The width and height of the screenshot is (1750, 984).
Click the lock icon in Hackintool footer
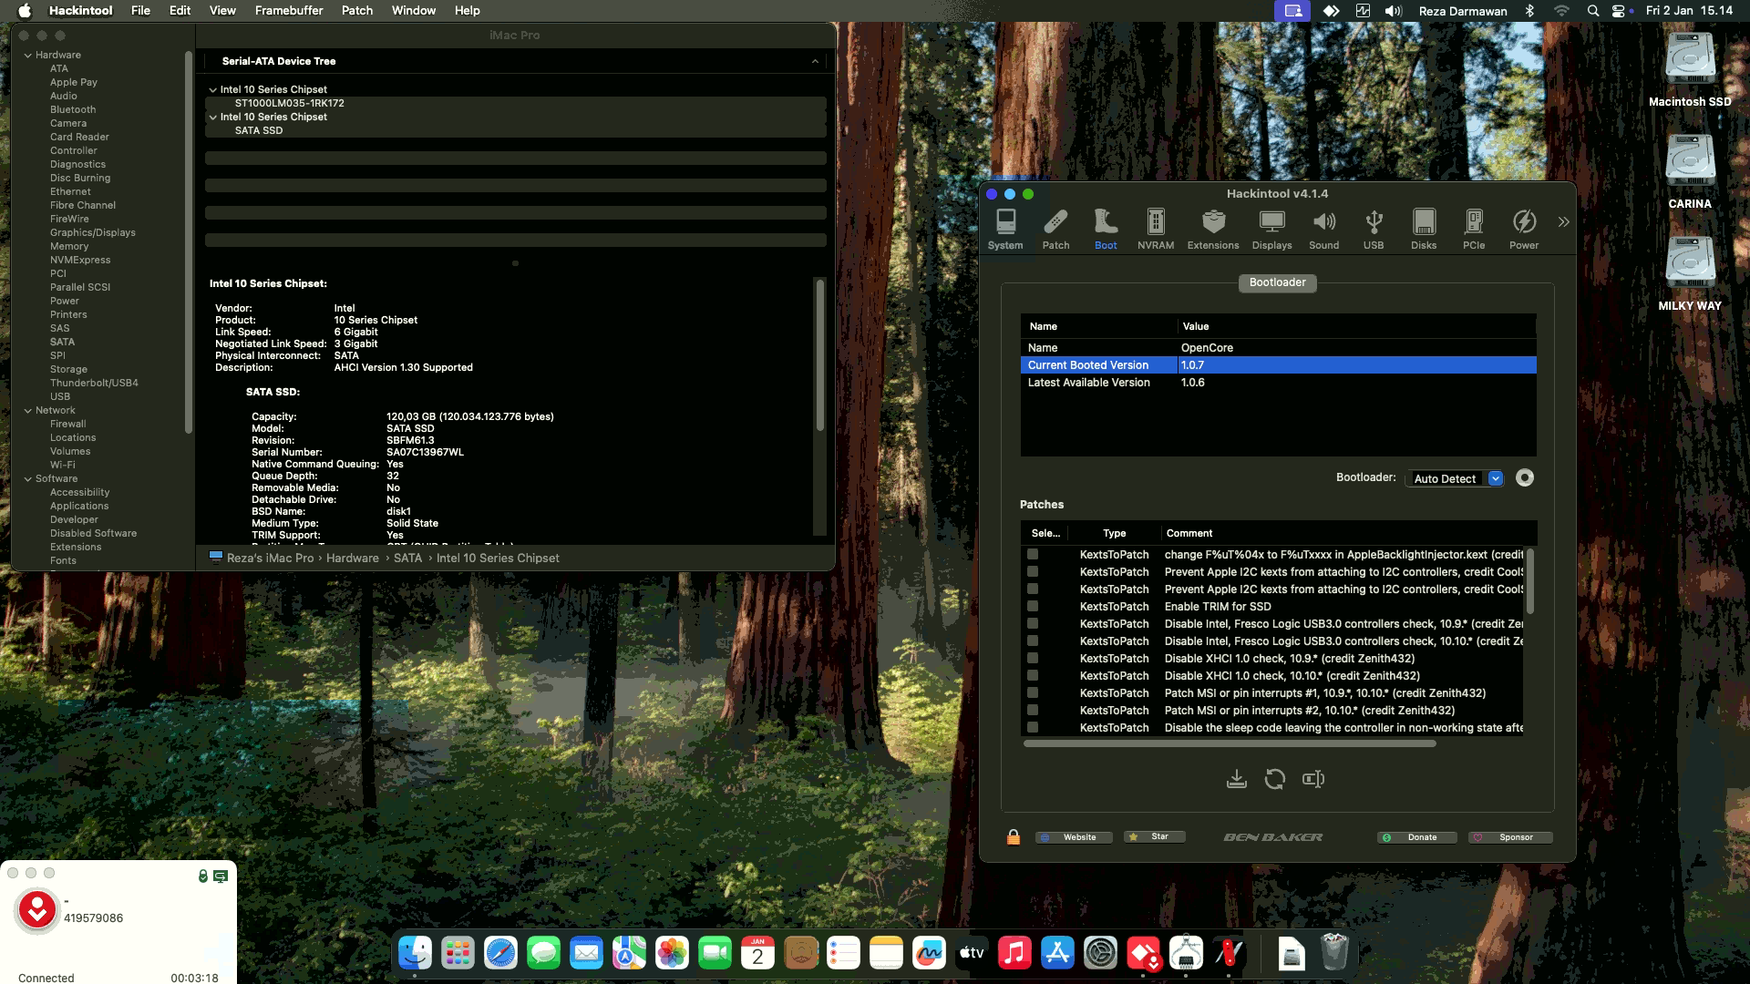click(x=1014, y=836)
